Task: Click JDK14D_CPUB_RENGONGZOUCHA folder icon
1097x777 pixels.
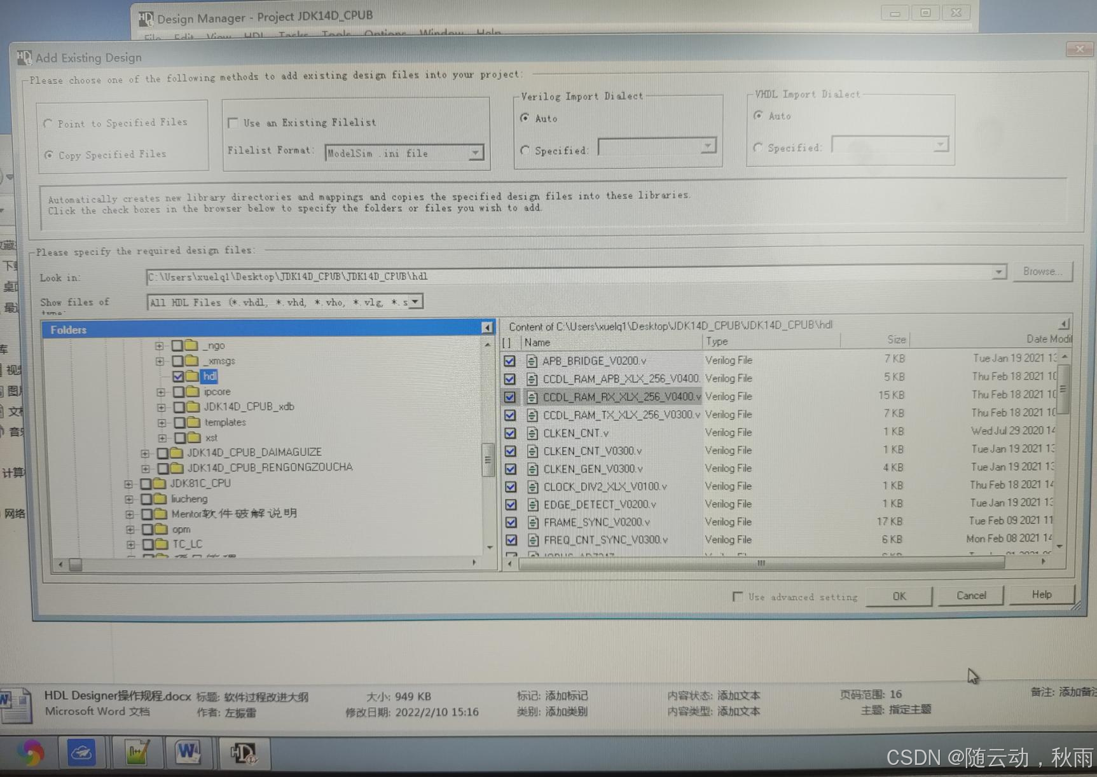Action: click(177, 468)
